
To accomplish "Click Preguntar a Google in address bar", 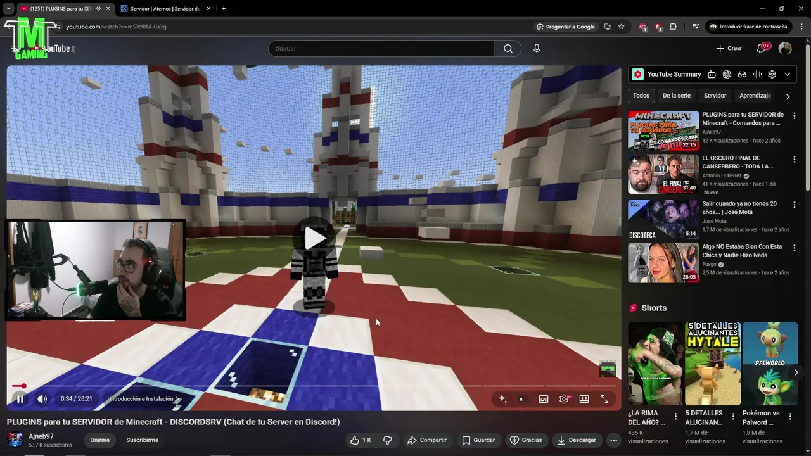I will [566, 27].
